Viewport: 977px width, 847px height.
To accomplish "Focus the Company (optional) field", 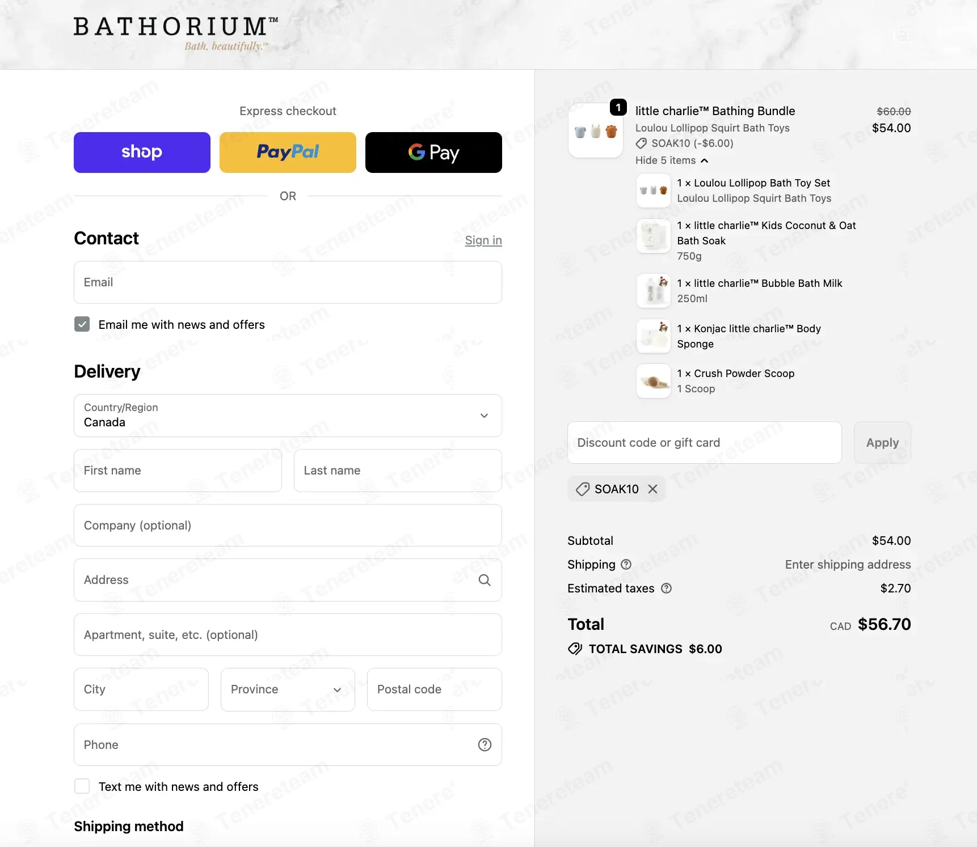I will (288, 526).
